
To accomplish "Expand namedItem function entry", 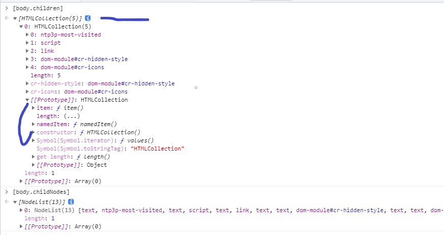I will (x=34, y=124).
